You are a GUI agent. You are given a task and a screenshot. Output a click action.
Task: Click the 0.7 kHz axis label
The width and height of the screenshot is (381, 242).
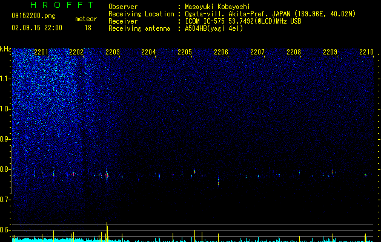[5, 200]
